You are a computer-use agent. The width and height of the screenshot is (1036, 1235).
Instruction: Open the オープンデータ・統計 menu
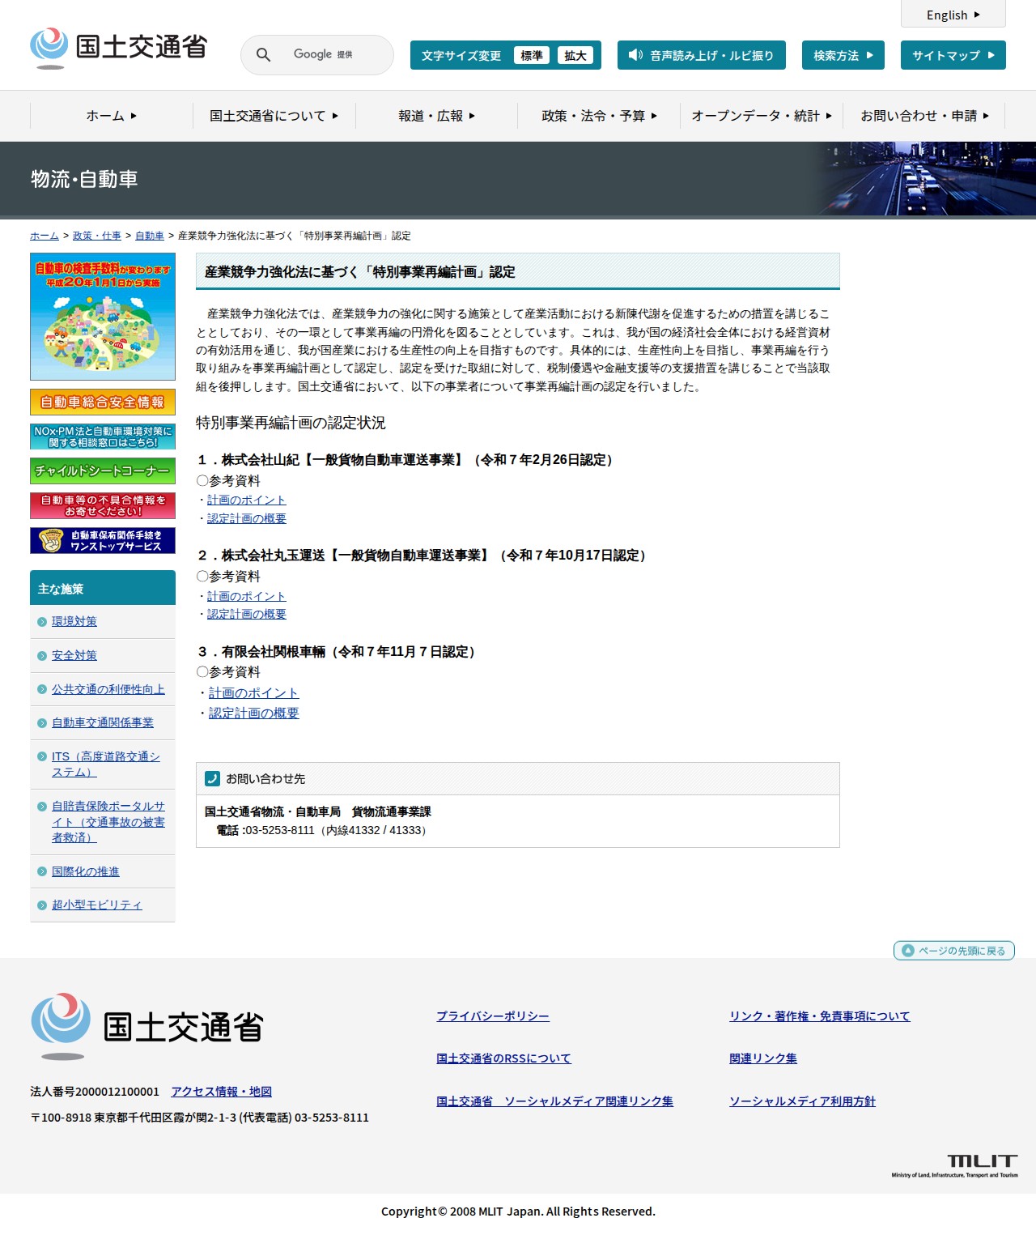point(762,116)
